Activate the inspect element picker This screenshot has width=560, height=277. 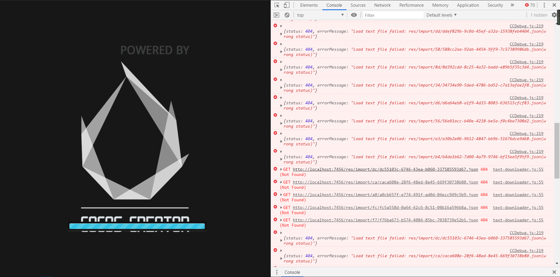277,5
